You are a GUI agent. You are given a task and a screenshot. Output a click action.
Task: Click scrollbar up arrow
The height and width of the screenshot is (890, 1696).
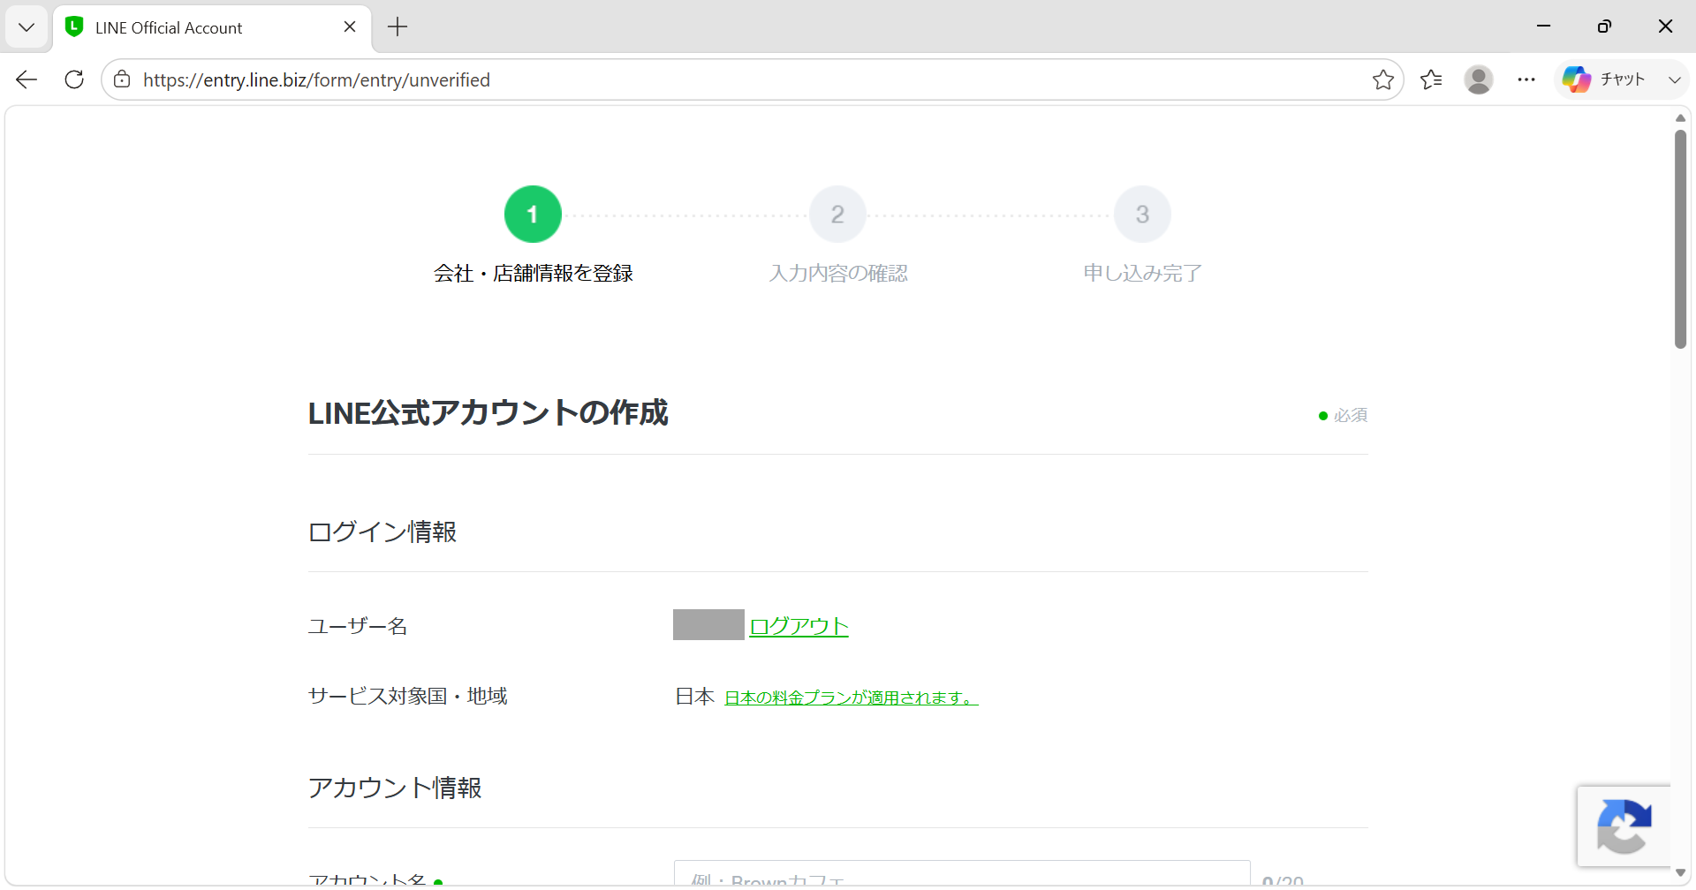[x=1680, y=118]
